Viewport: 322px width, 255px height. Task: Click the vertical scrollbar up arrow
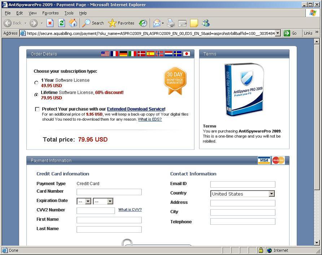tap(317, 41)
